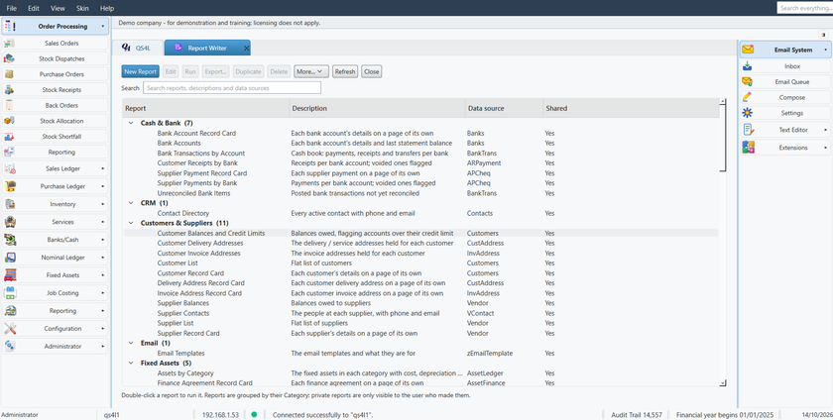Select the Contact Directory report
The width and height of the screenshot is (833, 420).
183,213
